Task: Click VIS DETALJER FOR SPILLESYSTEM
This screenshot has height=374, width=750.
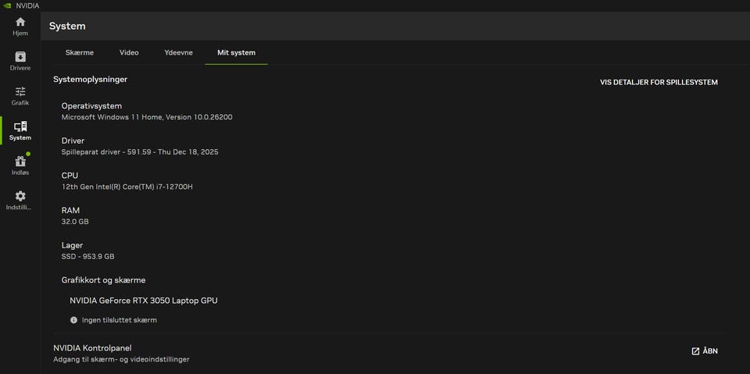Action: [x=659, y=82]
